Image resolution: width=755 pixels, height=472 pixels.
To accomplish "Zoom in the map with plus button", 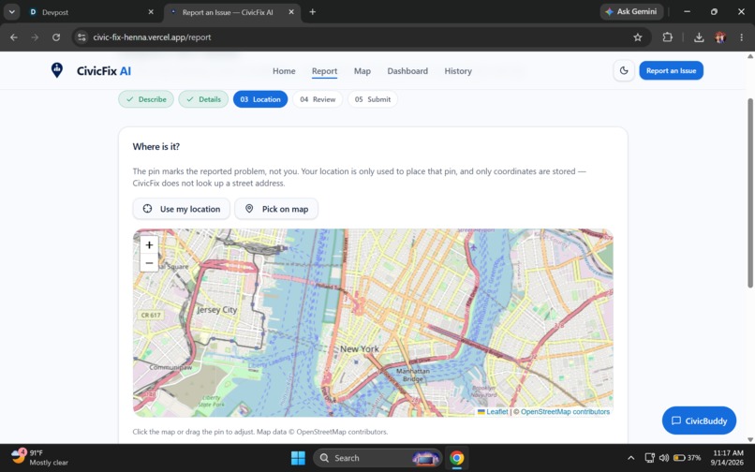I will (x=149, y=244).
